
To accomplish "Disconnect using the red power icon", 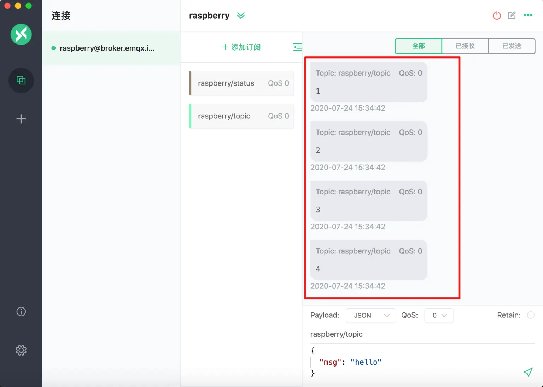I will [497, 16].
